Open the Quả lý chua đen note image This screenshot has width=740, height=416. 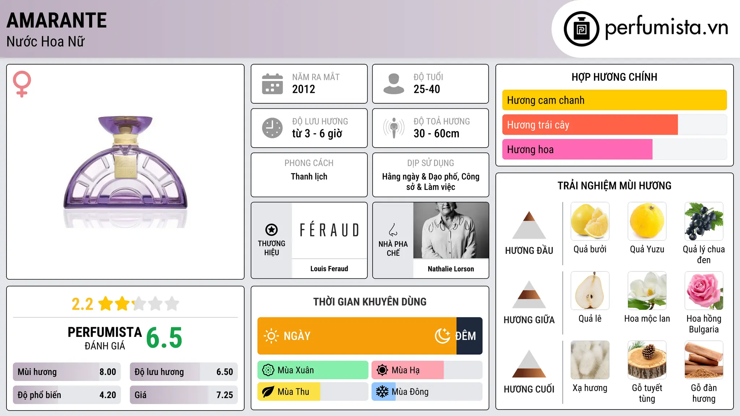[704, 221]
